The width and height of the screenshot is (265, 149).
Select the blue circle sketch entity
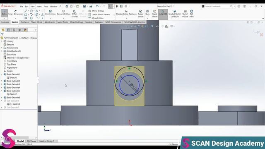tap(120, 85)
